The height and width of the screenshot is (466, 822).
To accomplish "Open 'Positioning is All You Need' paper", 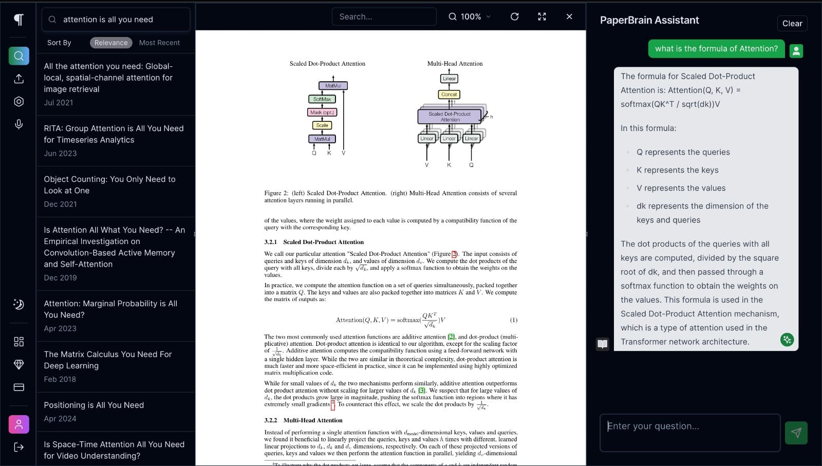I will 116,412.
